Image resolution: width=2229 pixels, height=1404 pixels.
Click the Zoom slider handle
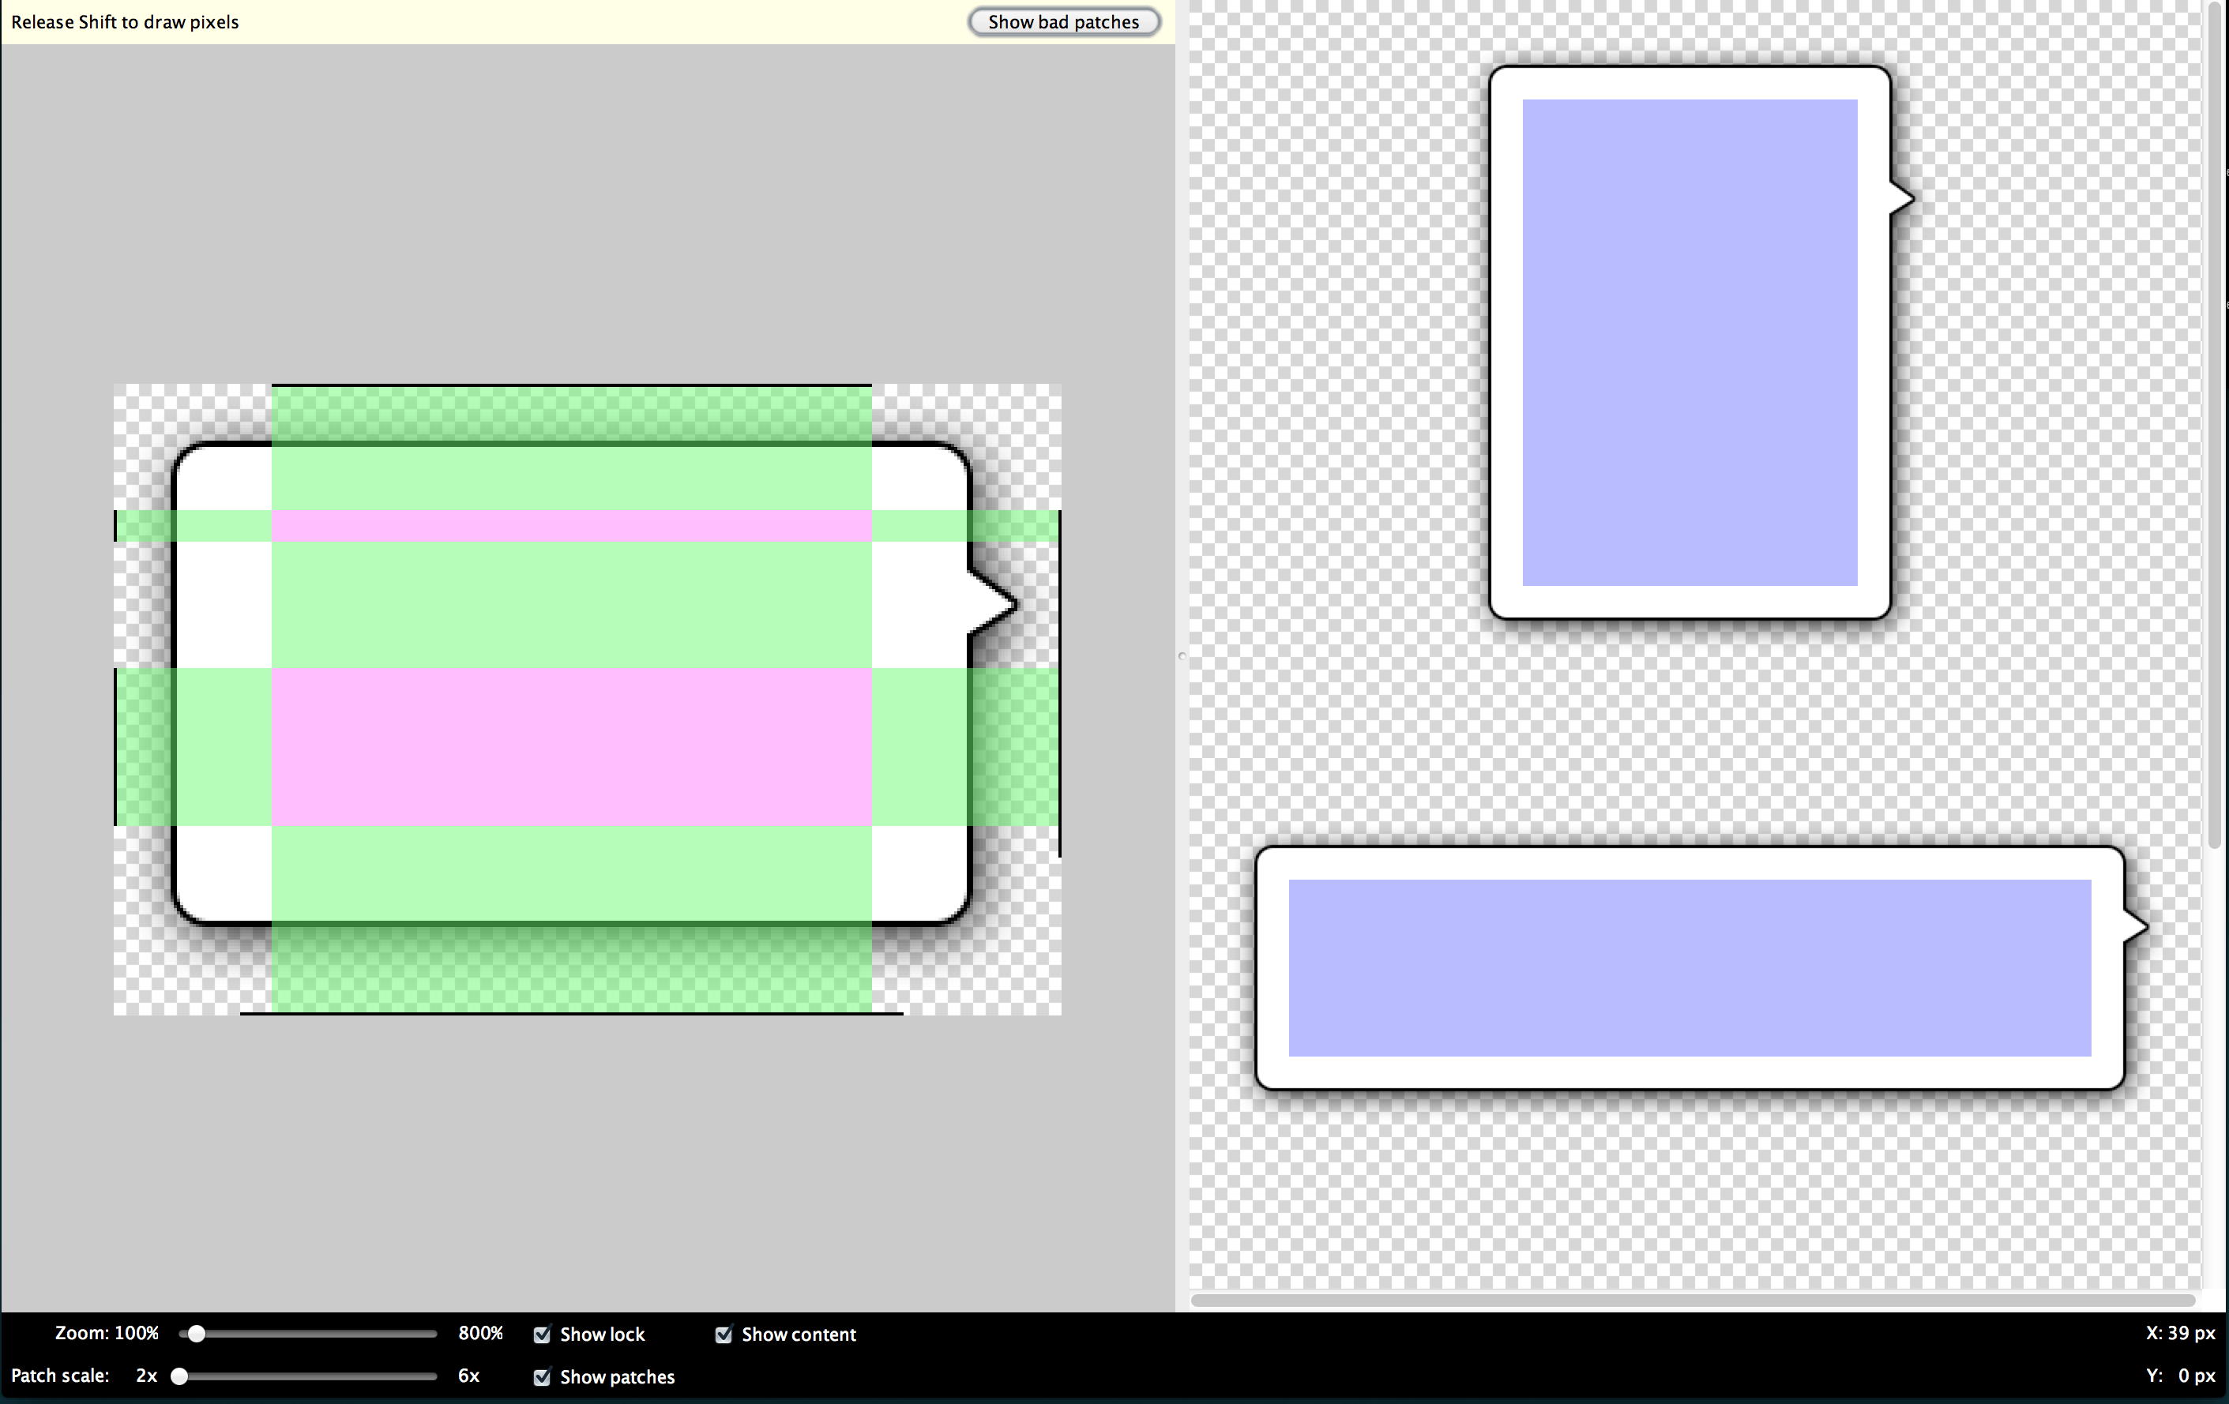195,1334
